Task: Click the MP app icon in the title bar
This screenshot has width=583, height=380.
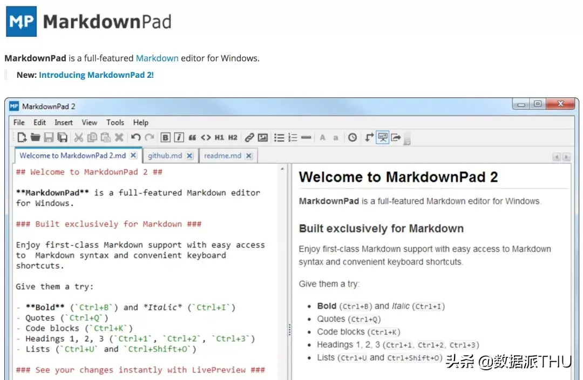Action: point(14,106)
